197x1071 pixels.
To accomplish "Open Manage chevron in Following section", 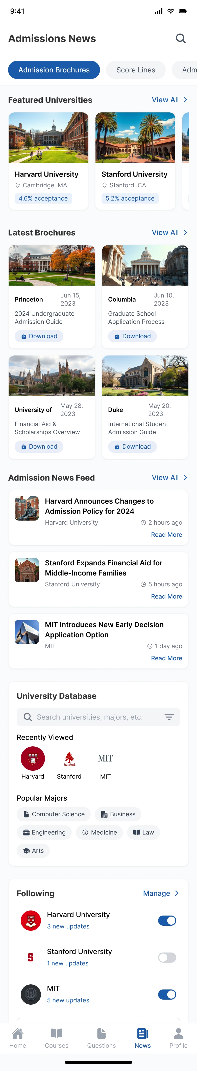I will (x=177, y=893).
